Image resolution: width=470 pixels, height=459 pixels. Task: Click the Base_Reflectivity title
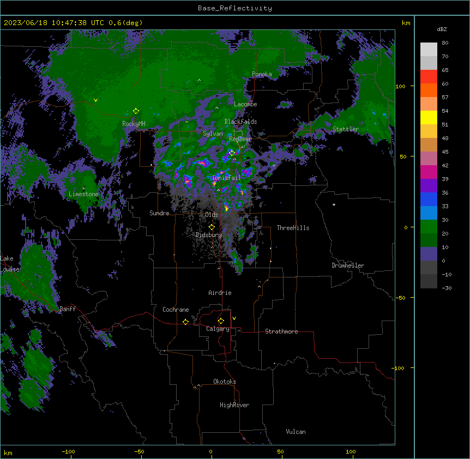[x=235, y=8]
